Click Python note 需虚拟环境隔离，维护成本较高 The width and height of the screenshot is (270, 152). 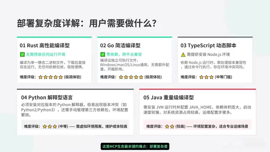[102, 127]
